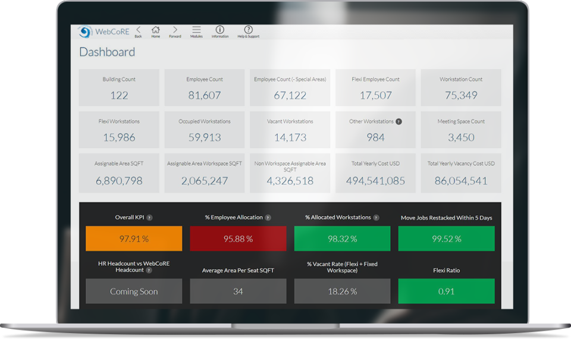Click help icon beside Other Workstations
571x339 pixels.
point(399,121)
